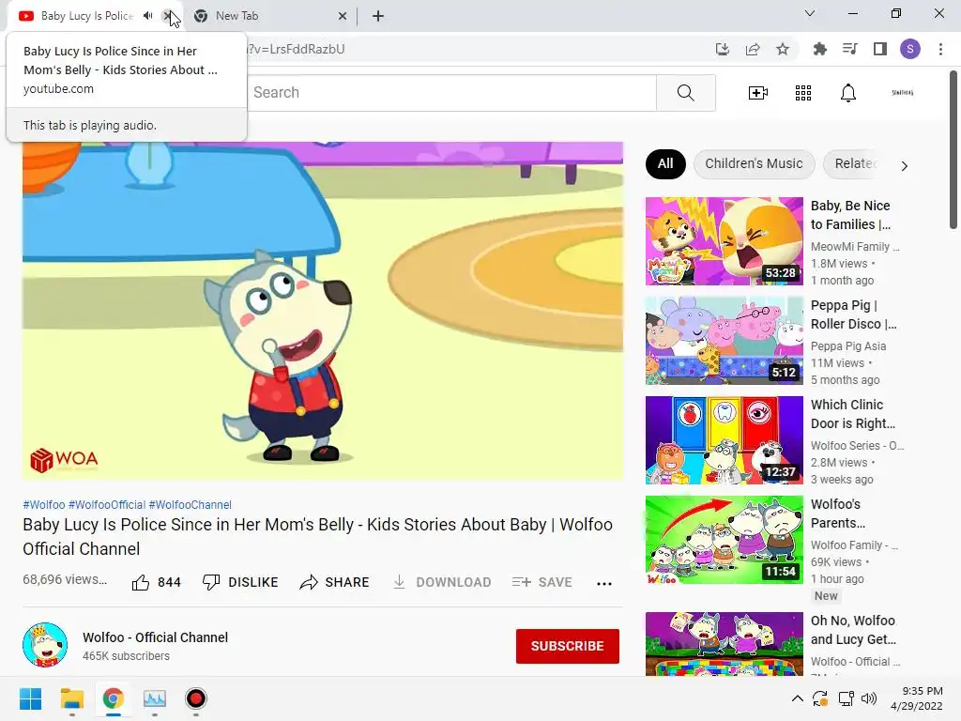Open the volume tray icon
The width and height of the screenshot is (961, 721).
[868, 698]
